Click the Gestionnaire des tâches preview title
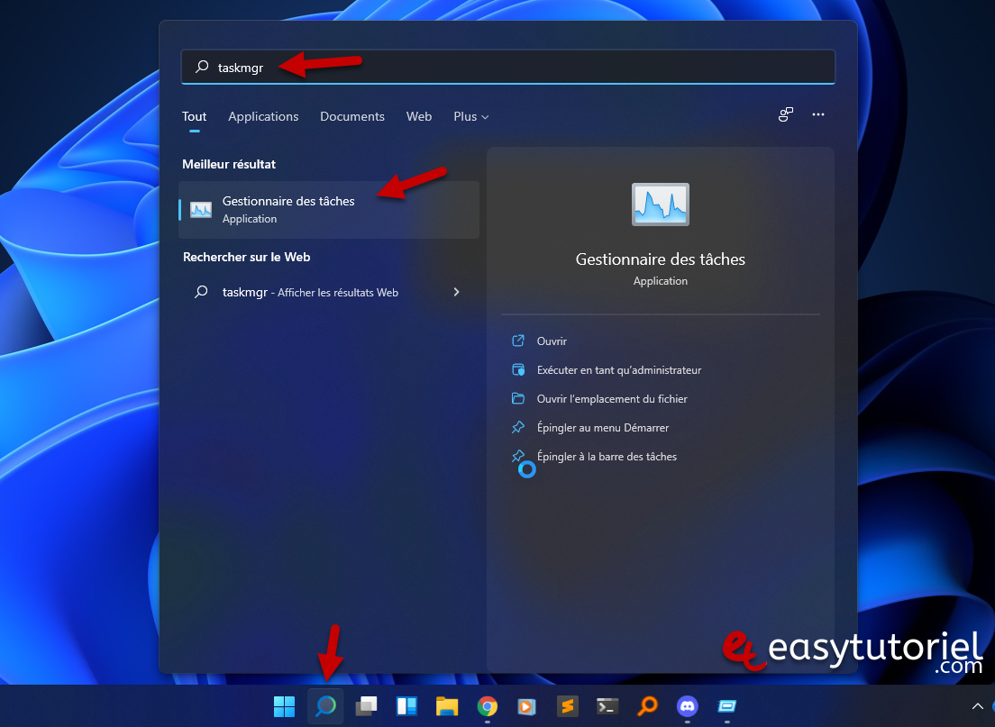 click(x=660, y=259)
